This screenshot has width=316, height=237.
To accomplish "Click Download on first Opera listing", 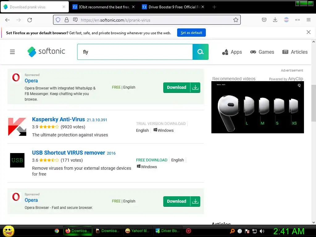I will pos(177,87).
